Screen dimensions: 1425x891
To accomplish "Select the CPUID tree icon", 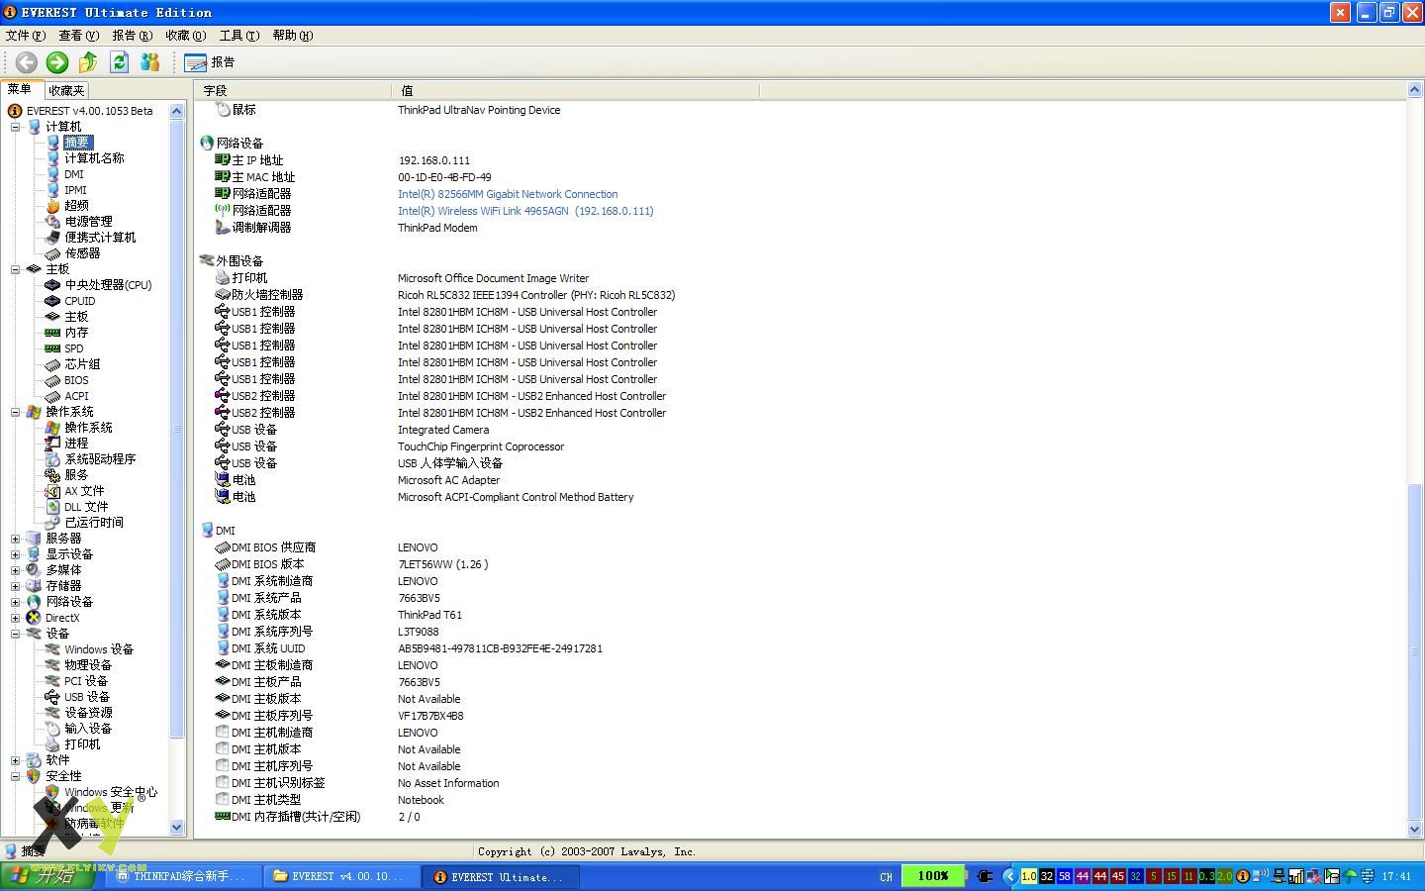I will click(x=52, y=301).
